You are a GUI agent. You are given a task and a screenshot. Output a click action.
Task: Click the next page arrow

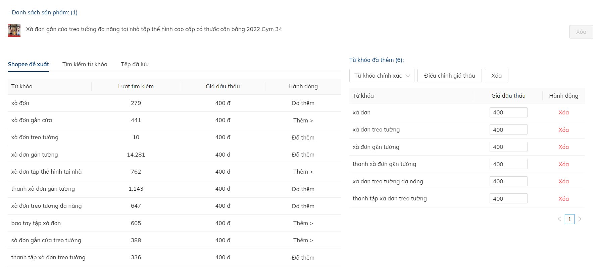[580, 219]
